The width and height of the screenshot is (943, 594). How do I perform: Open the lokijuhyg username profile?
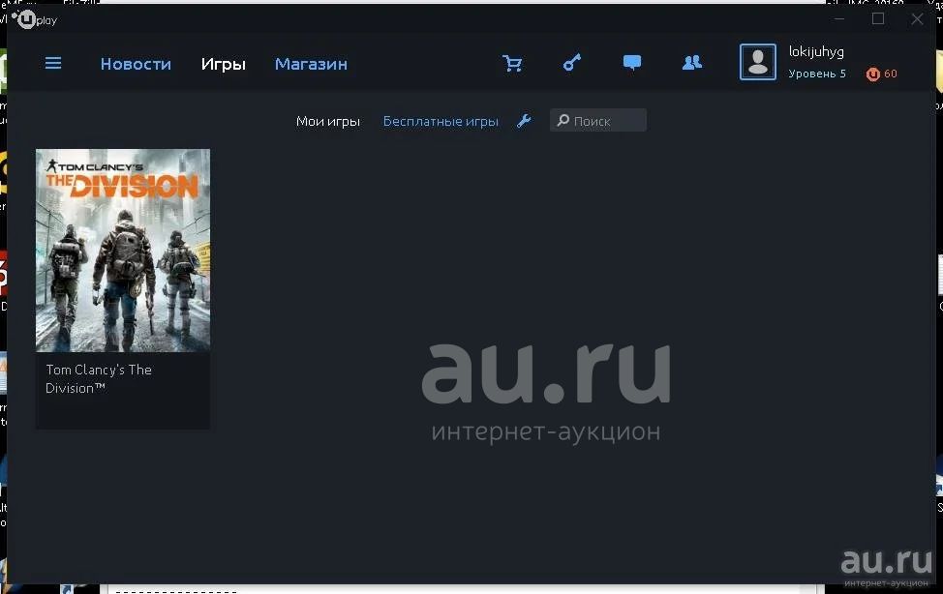(x=816, y=52)
